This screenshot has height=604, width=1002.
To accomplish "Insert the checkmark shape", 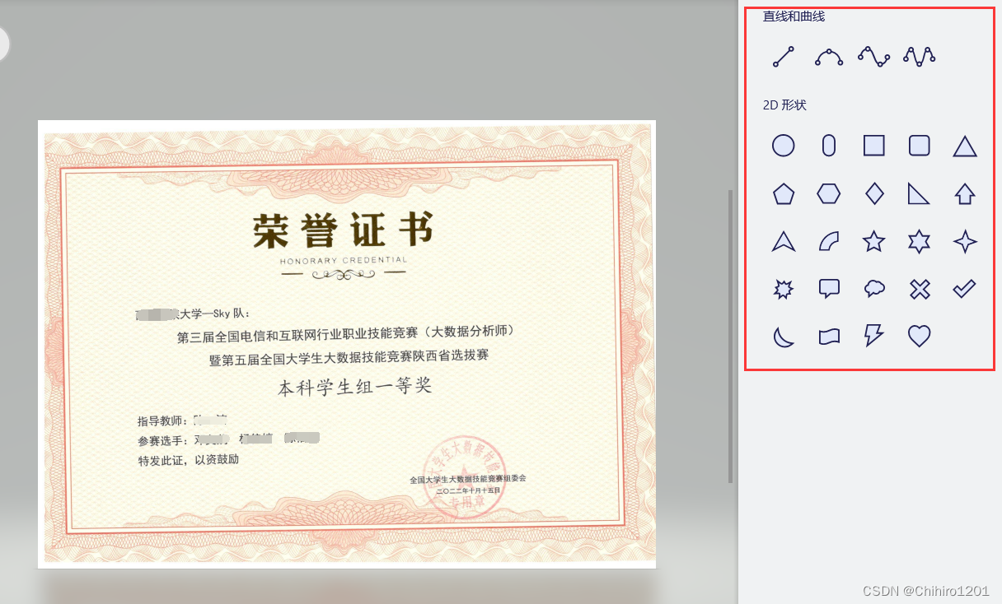I will [965, 289].
